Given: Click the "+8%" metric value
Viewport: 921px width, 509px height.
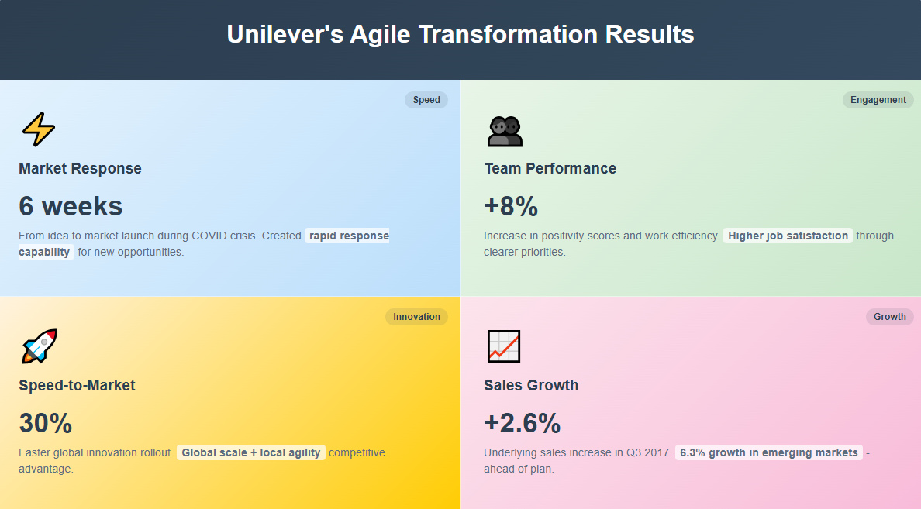Looking at the screenshot, I should click(x=511, y=206).
